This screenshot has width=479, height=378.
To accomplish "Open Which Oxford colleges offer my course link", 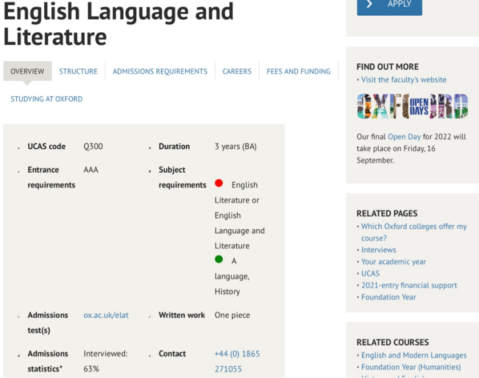I will pos(414,232).
